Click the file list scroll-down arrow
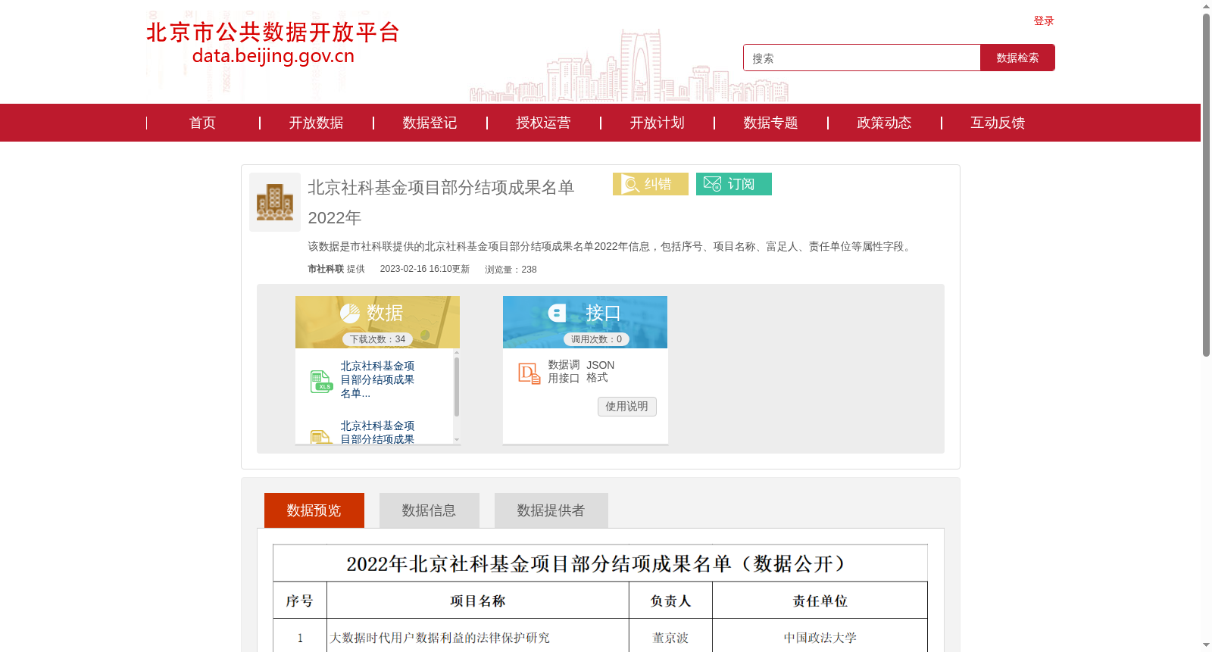The width and height of the screenshot is (1212, 652). 457,439
